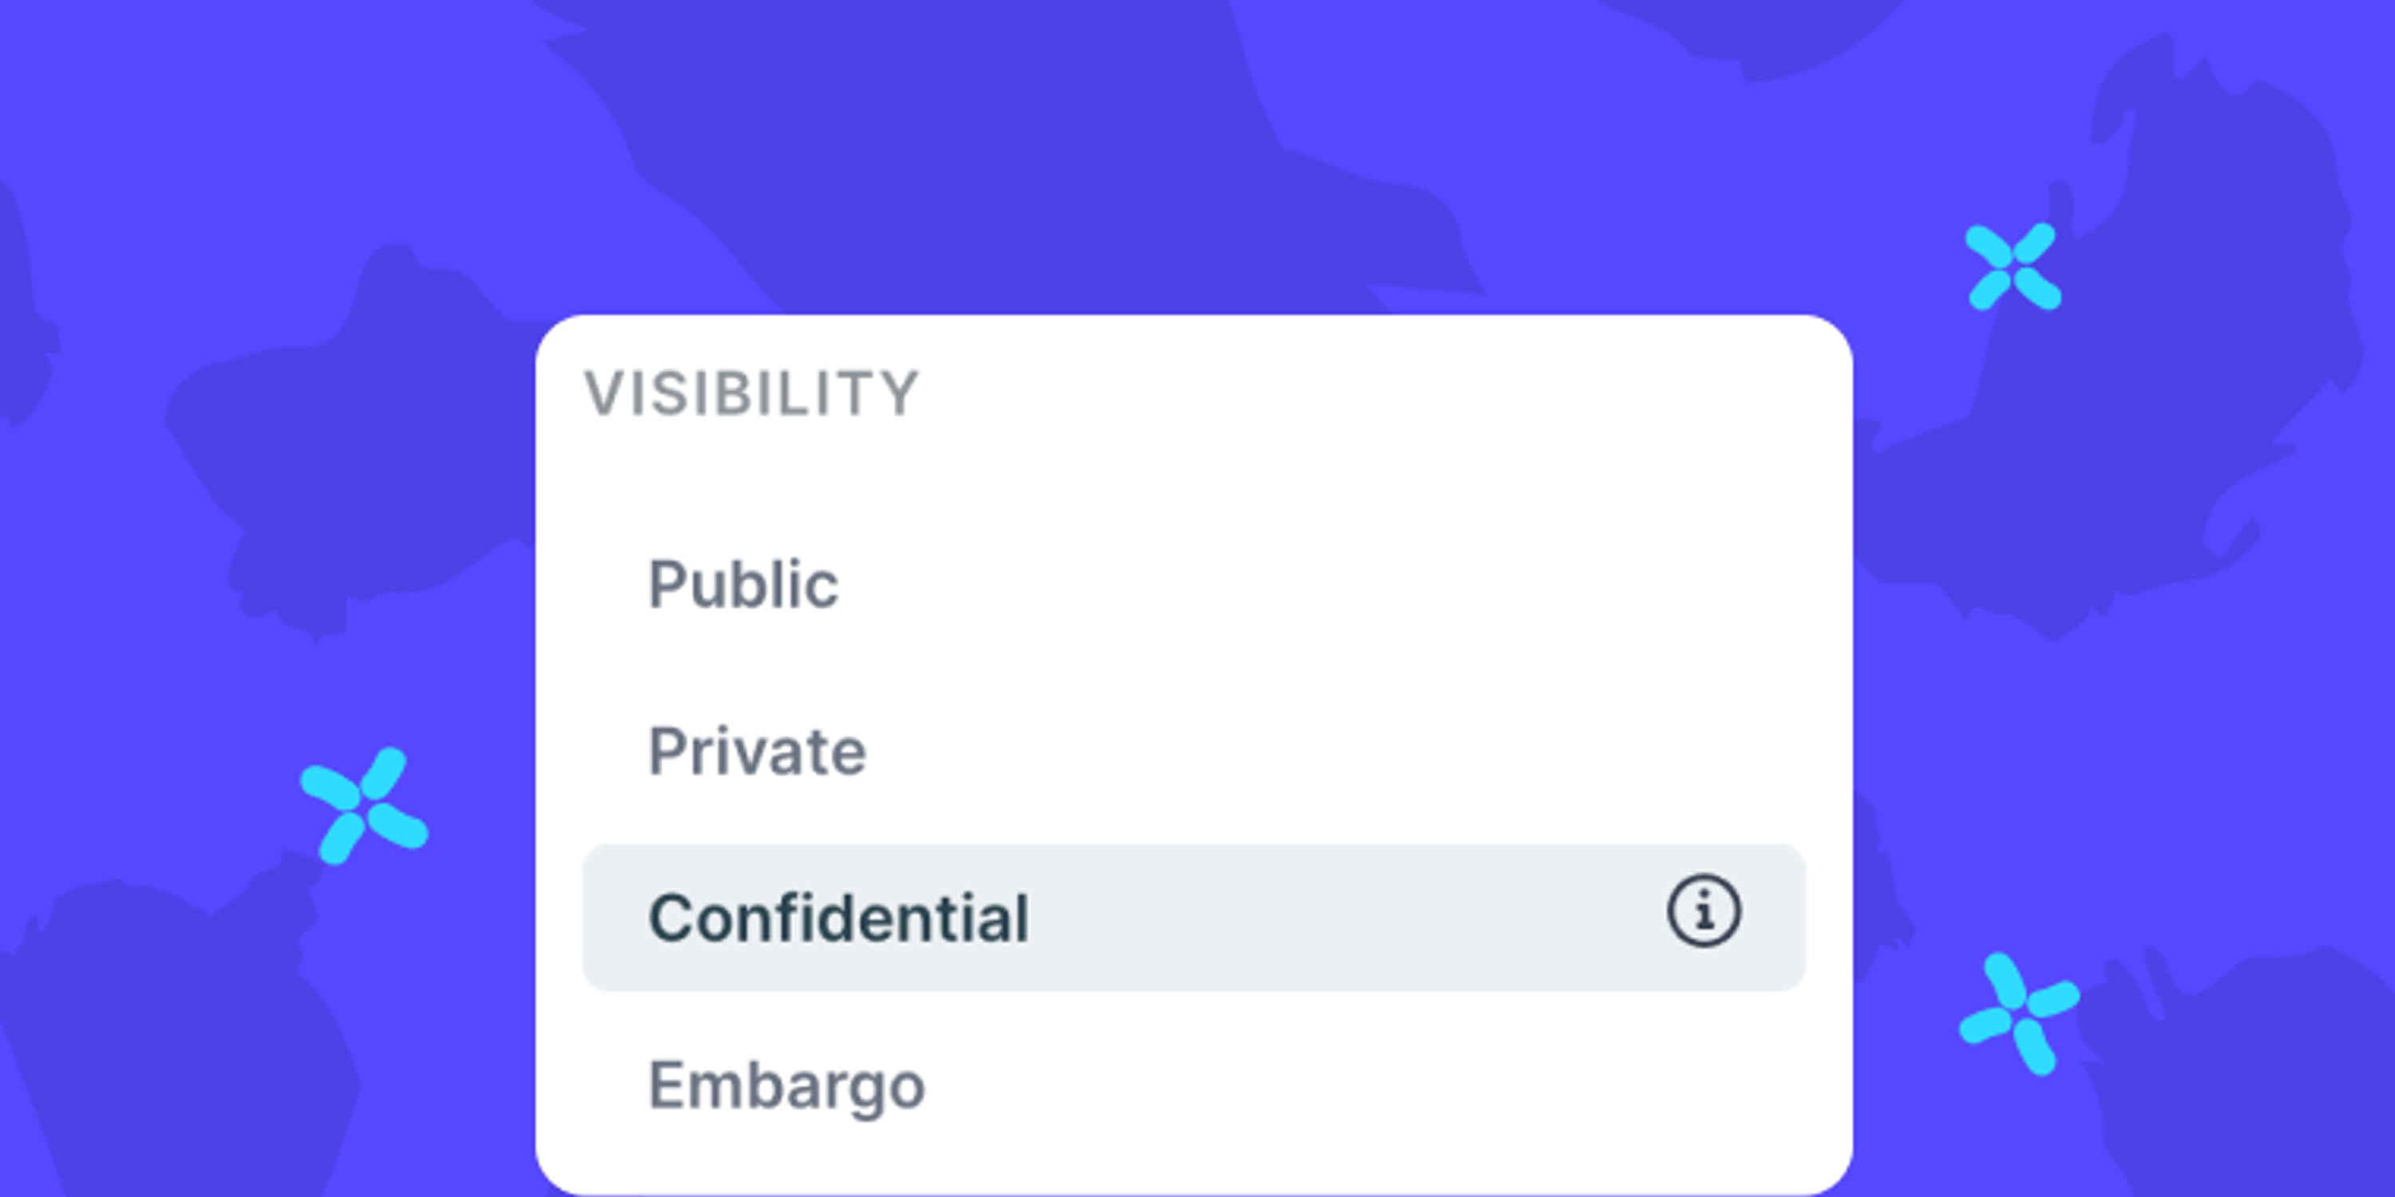Click the Confidential label text
Viewport: 2395px width, 1197px height.
click(838, 918)
